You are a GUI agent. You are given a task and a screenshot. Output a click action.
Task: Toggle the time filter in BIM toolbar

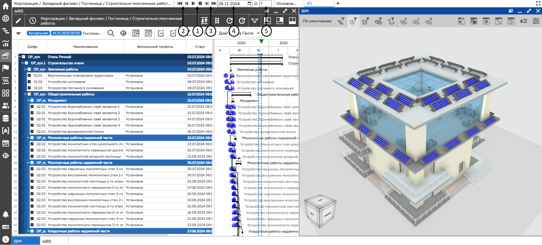[x=353, y=21]
